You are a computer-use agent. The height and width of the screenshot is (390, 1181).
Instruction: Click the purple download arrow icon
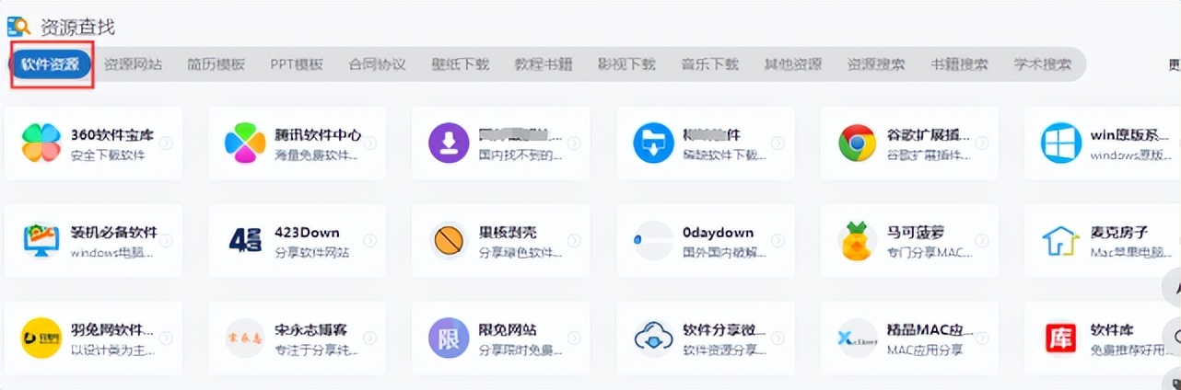coord(449,143)
